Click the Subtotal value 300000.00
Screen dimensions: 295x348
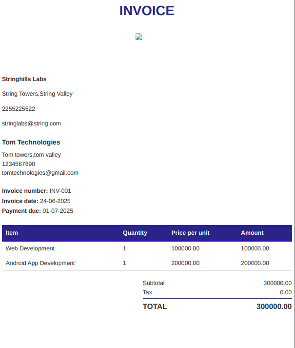click(277, 283)
